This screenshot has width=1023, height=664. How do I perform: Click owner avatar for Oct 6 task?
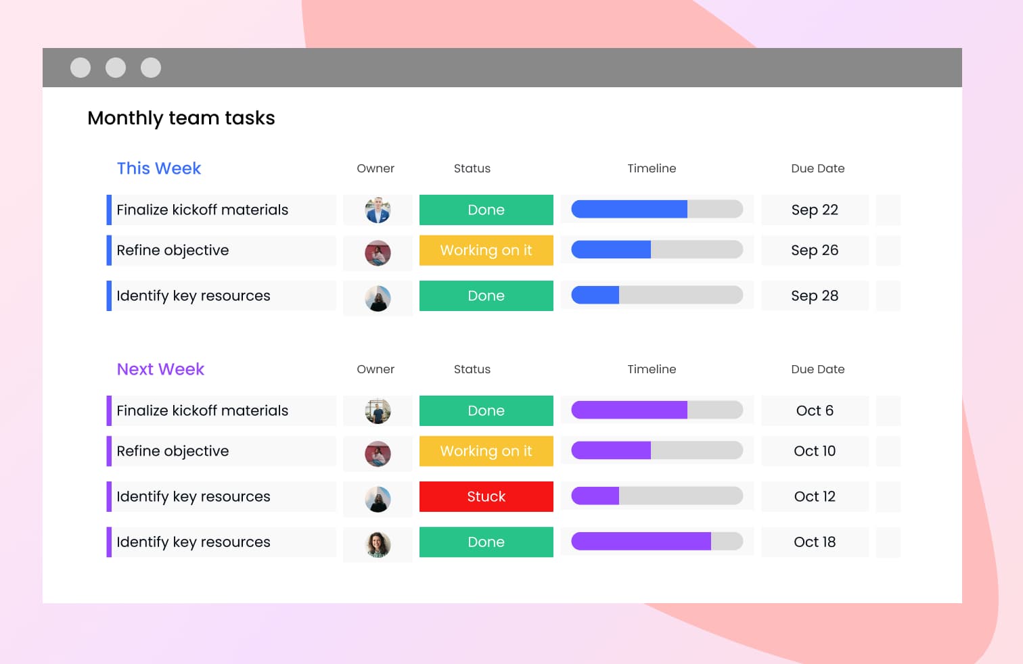tap(378, 411)
